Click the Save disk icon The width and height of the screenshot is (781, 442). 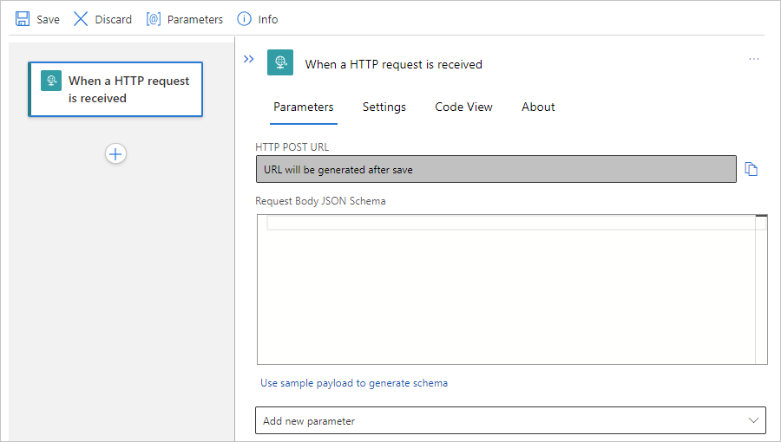tap(23, 19)
